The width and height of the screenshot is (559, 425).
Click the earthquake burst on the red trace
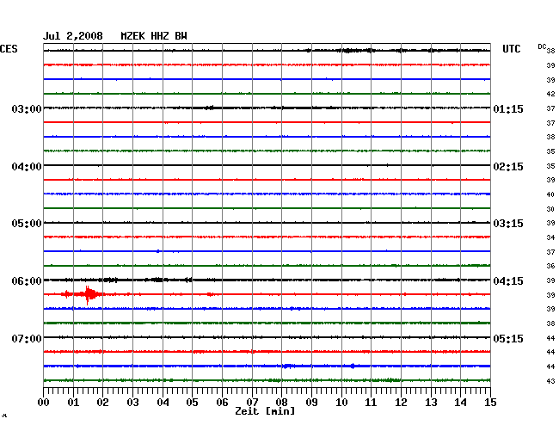click(88, 294)
